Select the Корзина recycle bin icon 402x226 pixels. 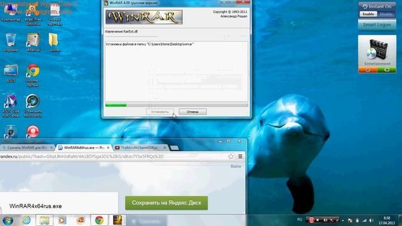(x=11, y=42)
